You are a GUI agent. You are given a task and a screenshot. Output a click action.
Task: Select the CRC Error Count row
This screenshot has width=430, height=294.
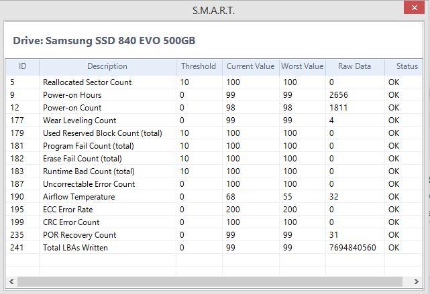coord(214,222)
